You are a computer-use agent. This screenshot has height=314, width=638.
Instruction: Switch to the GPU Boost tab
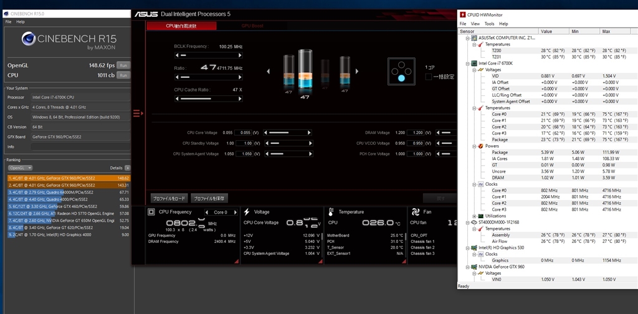tap(254, 26)
